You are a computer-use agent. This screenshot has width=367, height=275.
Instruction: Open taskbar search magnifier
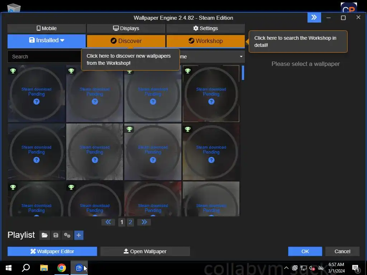[x=26, y=268]
